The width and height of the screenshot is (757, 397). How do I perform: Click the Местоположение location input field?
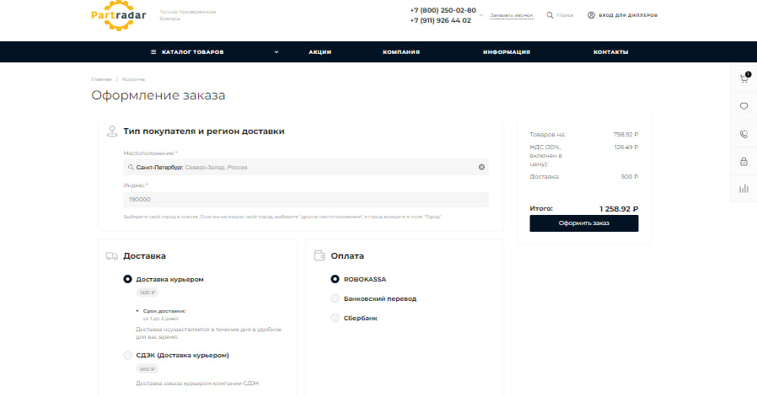click(x=306, y=167)
